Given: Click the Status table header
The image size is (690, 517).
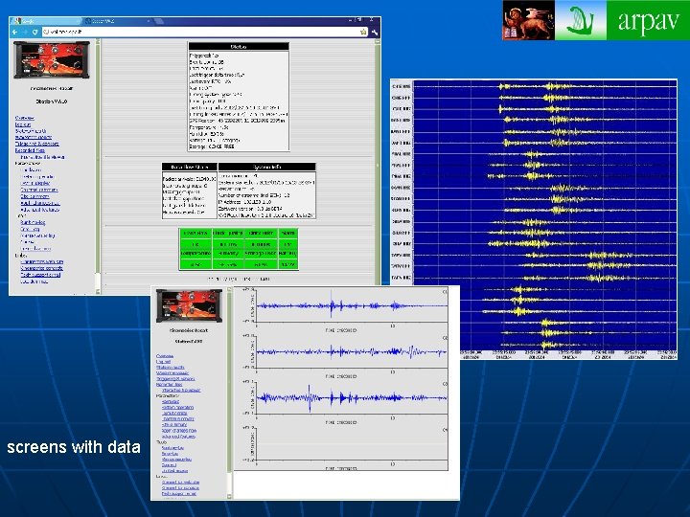Looking at the screenshot, I should 239,46.
